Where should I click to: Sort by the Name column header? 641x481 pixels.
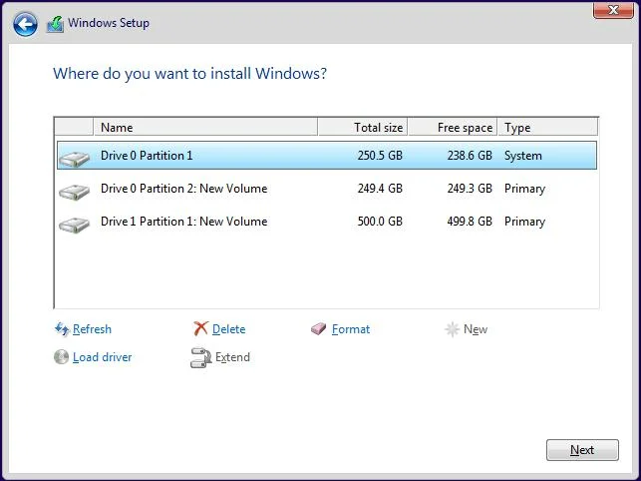point(205,127)
